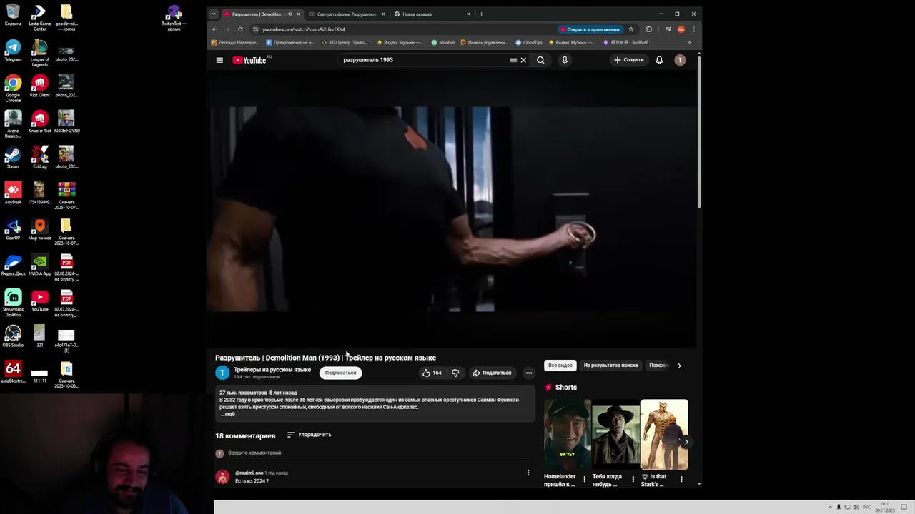Go to the YouTube home logo
Viewport: 915px width, 514px height.
point(249,60)
